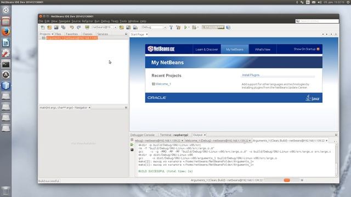Screen dimensions: 351x197
Task: Select the Welcome_1 (Debug) output tab
Action: coord(217,141)
